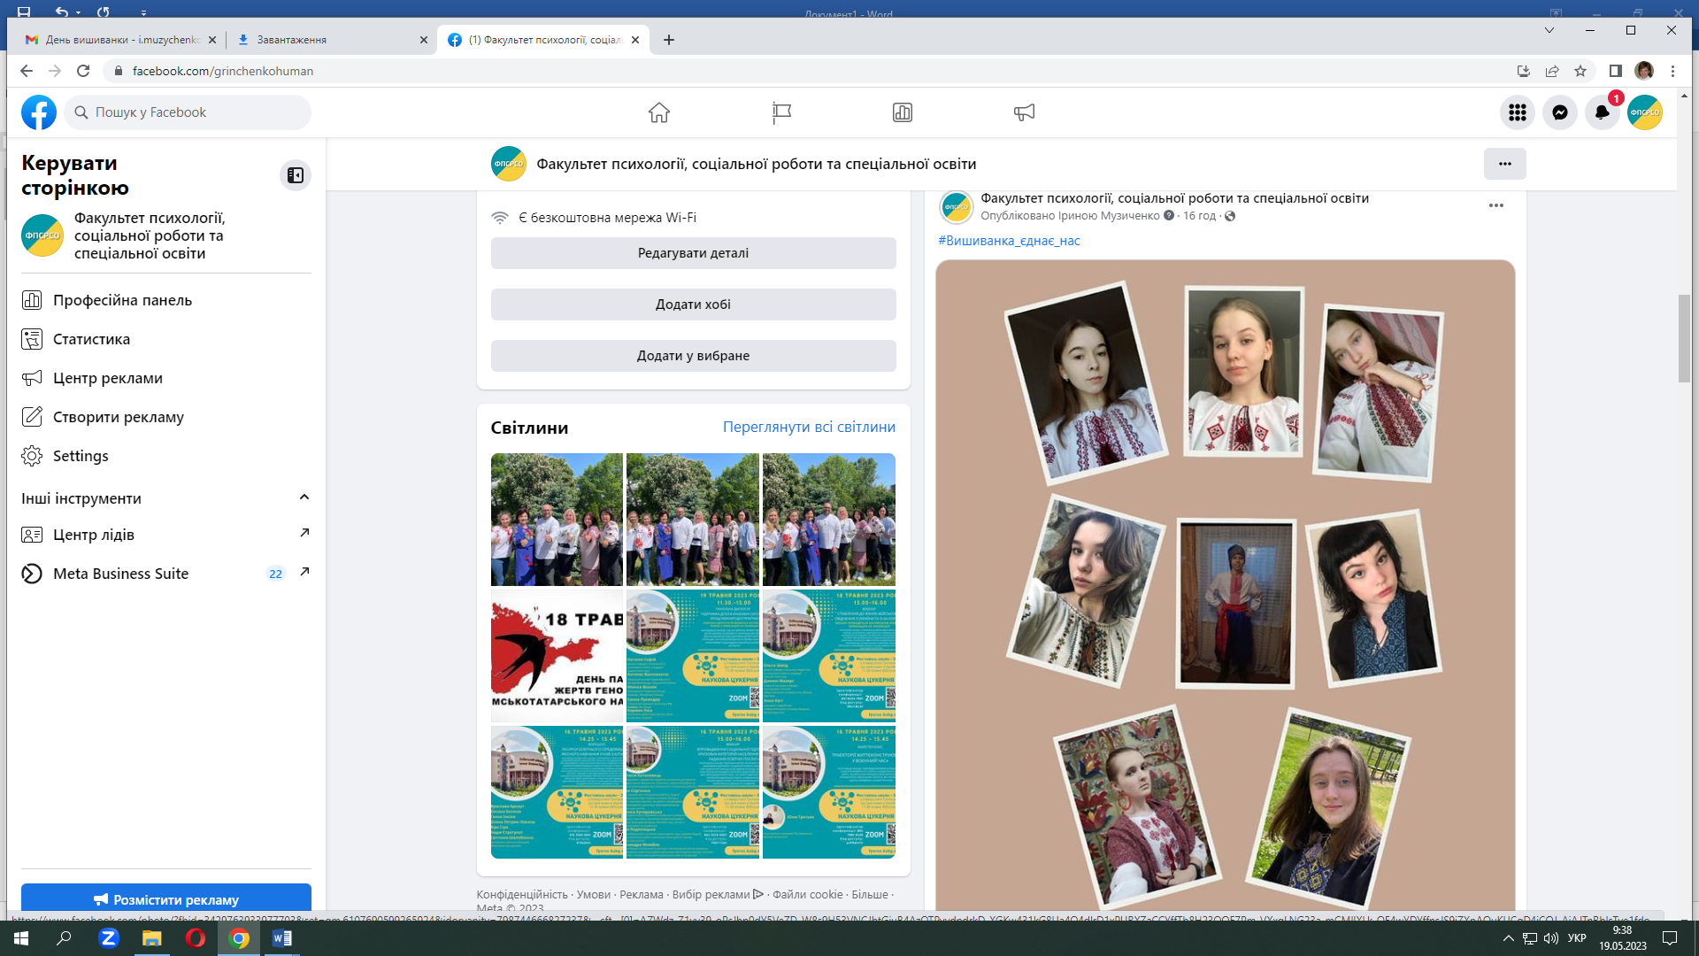Screen dimensions: 1699x956
Task: Collapse the Інші інструменти section
Action: click(x=304, y=497)
